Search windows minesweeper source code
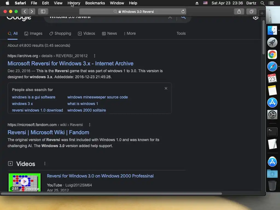Image resolution: width=280 pixels, height=210 pixels. [x=98, y=97]
